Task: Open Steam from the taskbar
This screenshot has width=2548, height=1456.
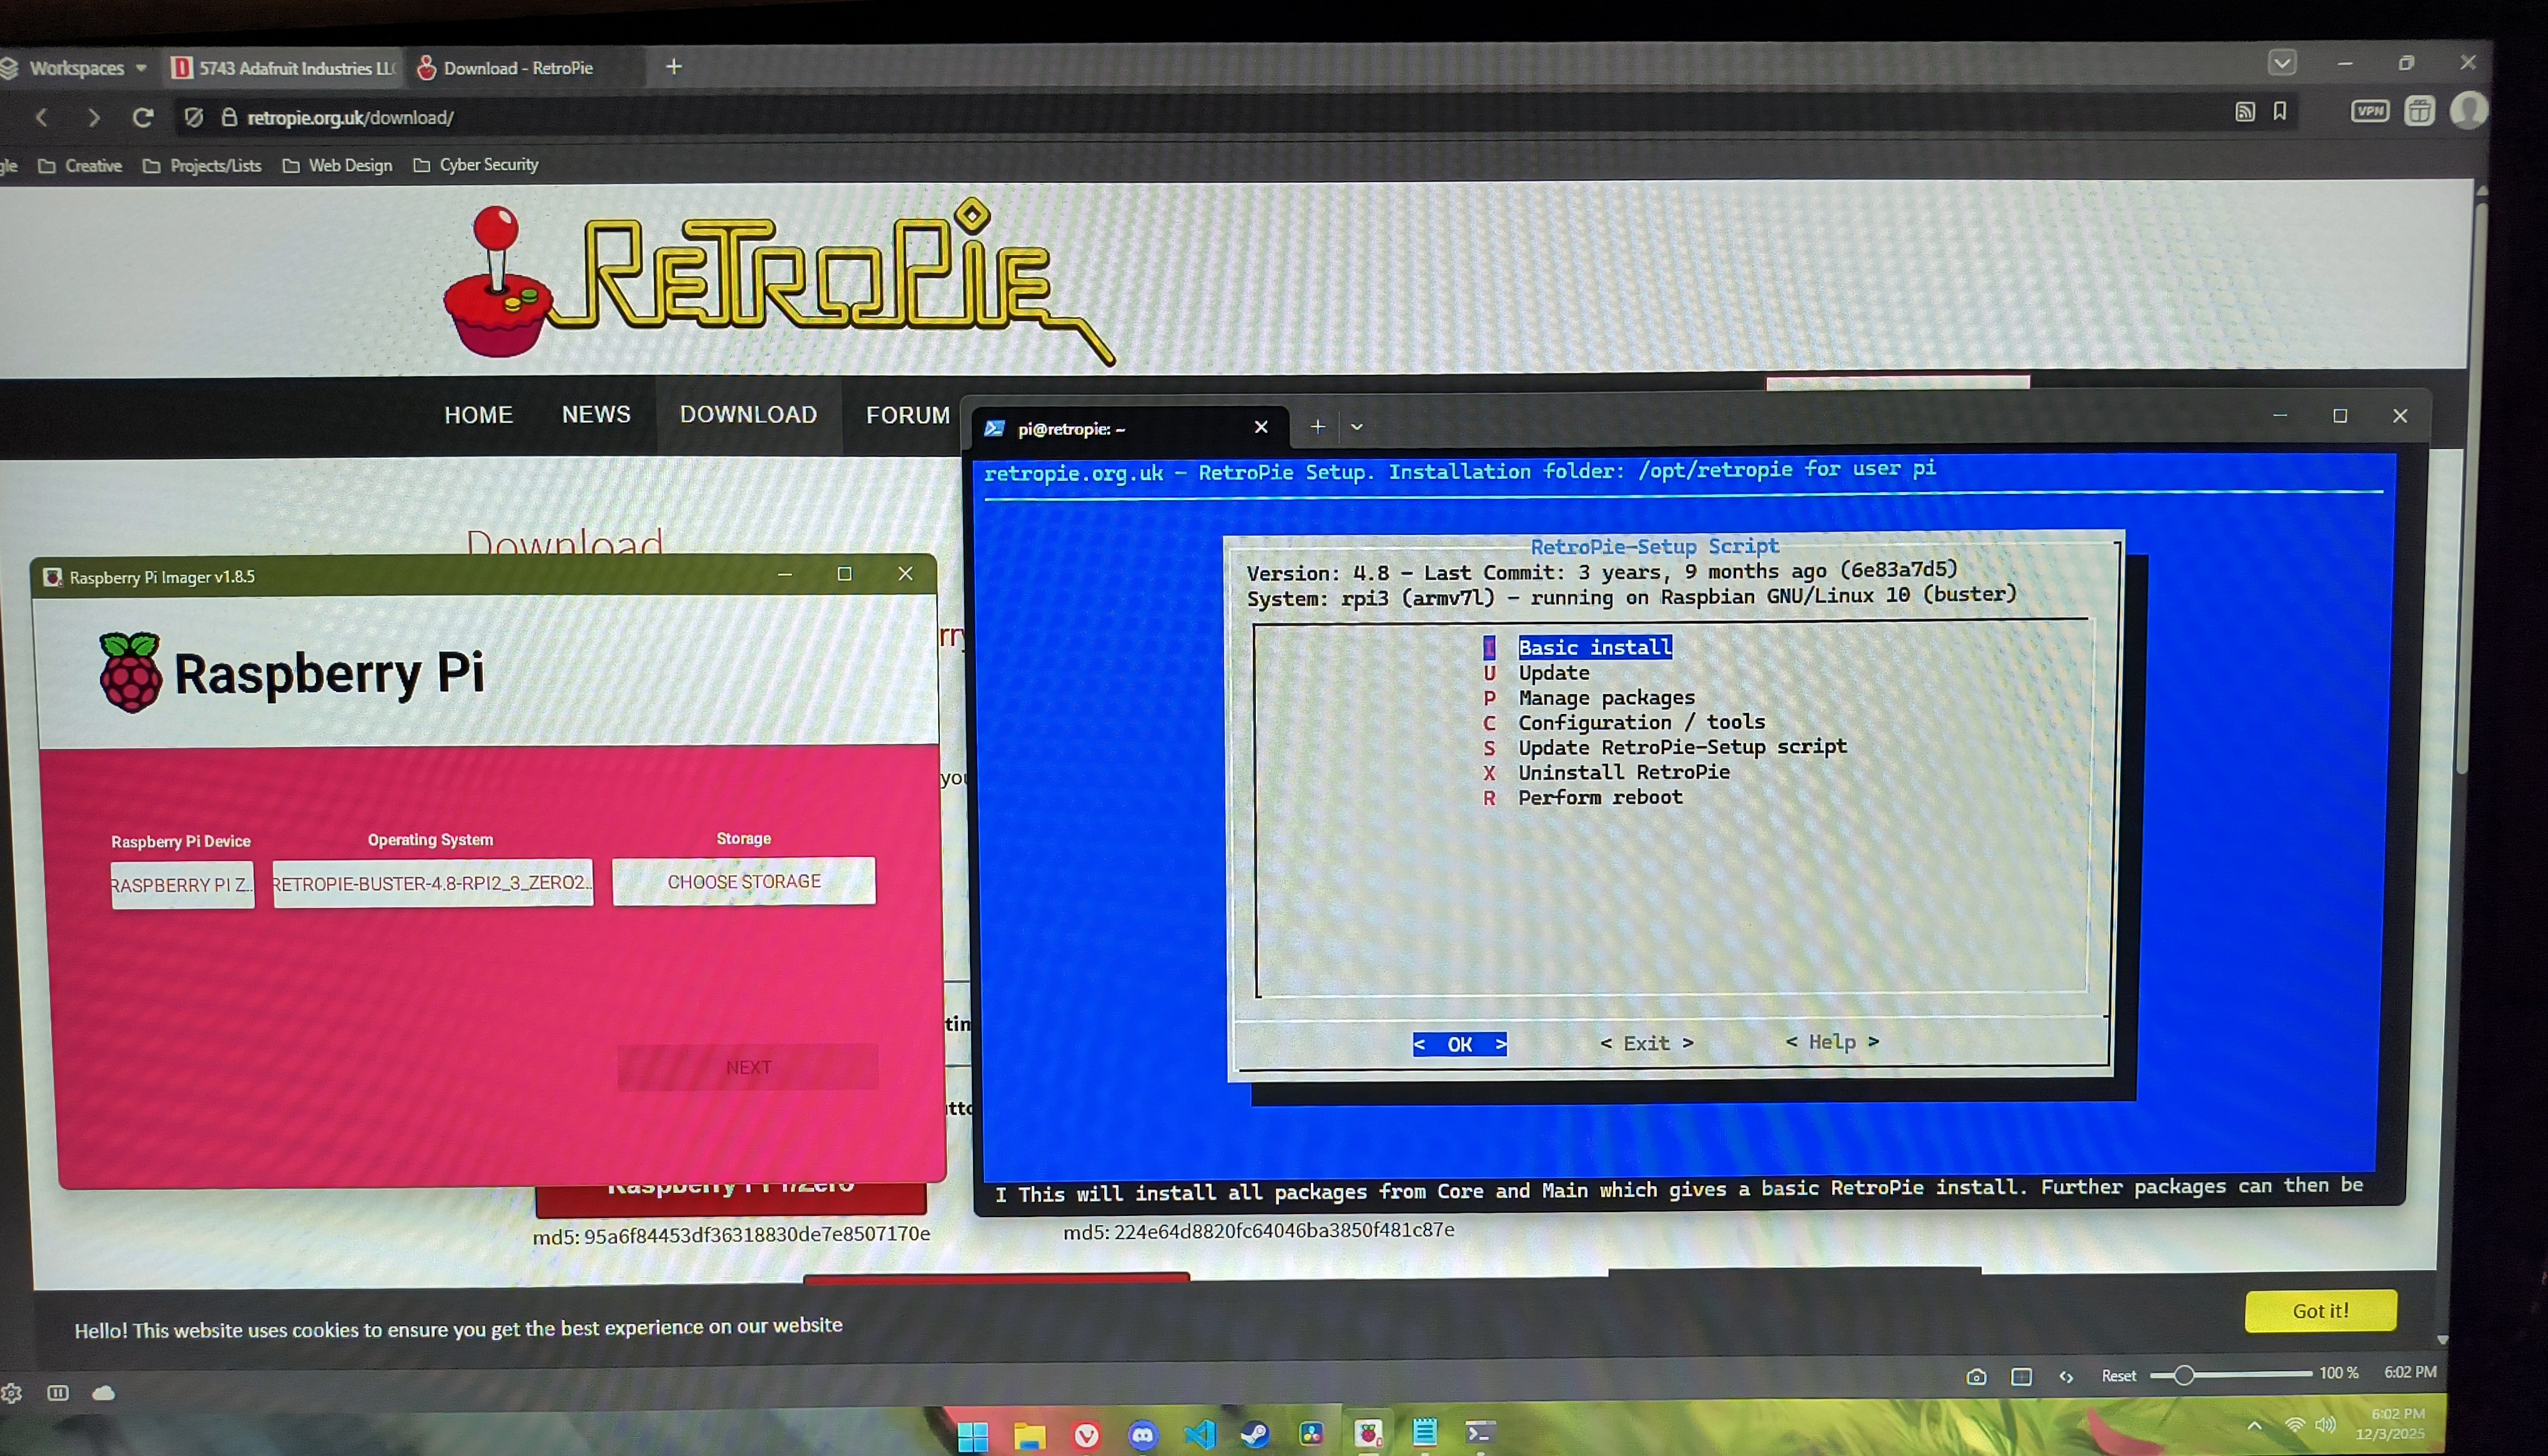Action: coord(1254,1434)
